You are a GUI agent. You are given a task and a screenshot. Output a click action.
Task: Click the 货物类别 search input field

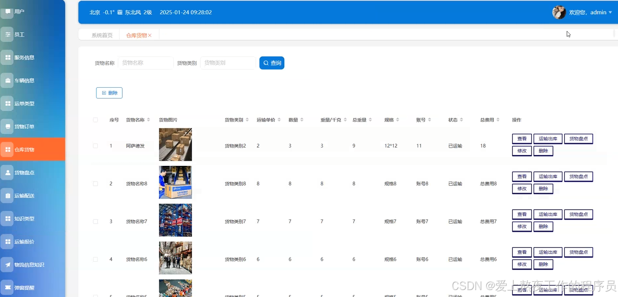click(x=228, y=63)
